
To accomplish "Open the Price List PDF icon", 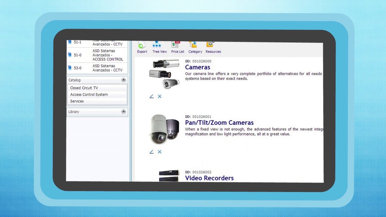I will [x=176, y=45].
